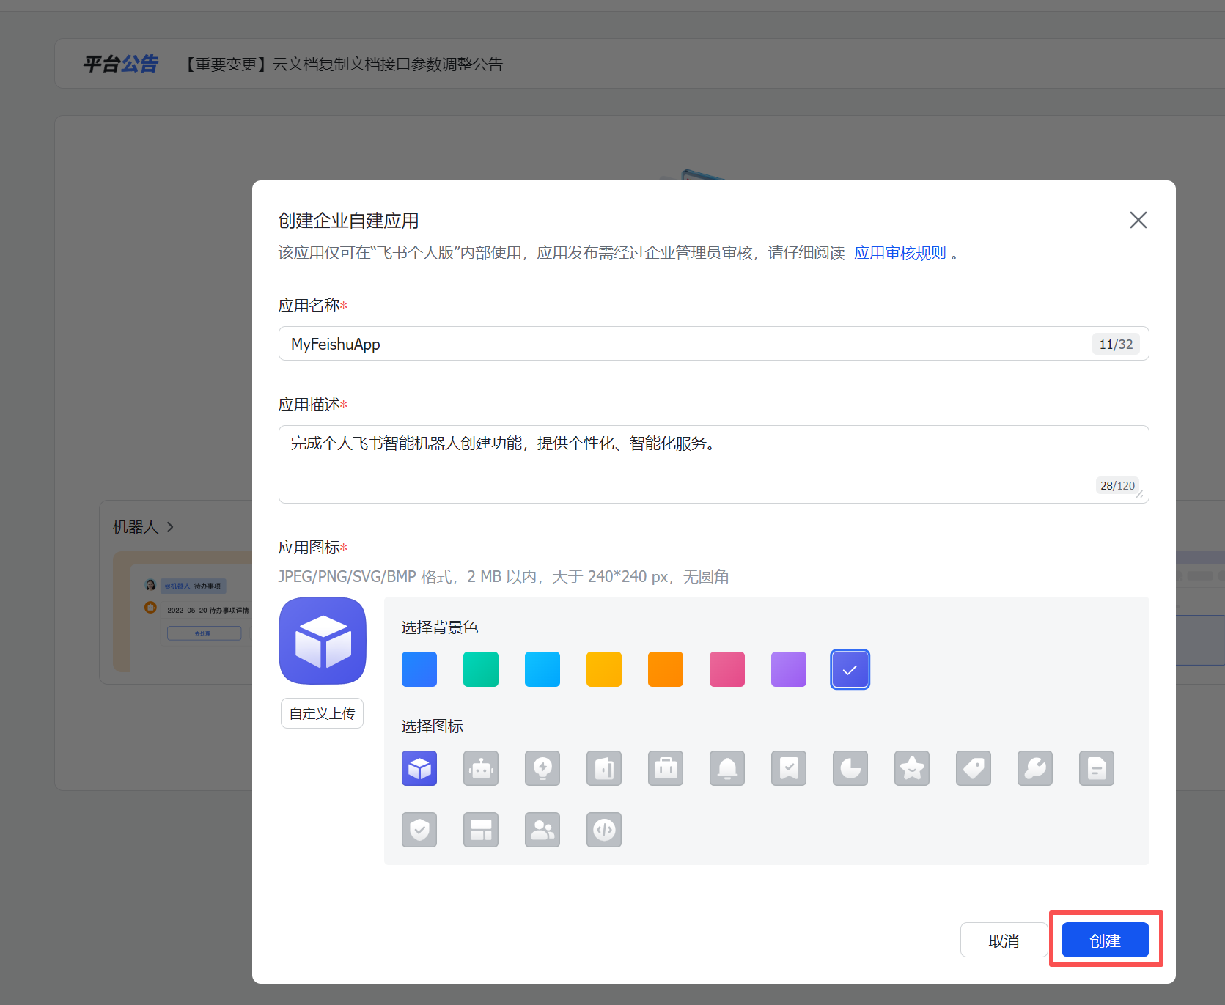
Task: Open the 平台公告 announcement text
Action: tap(342, 65)
